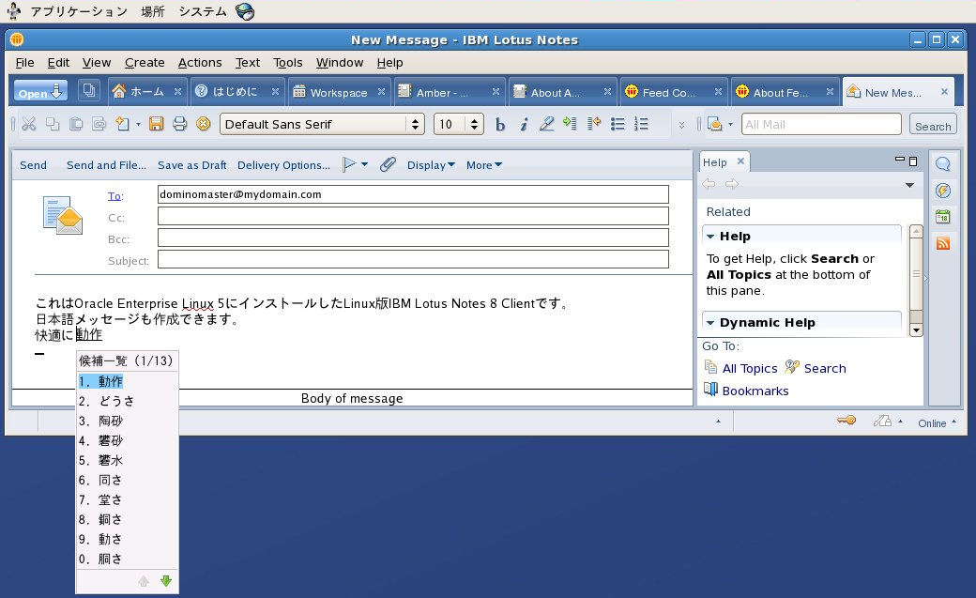976x598 pixels.
Task: Open the follow-up flag dropdown arrow
Action: point(365,164)
